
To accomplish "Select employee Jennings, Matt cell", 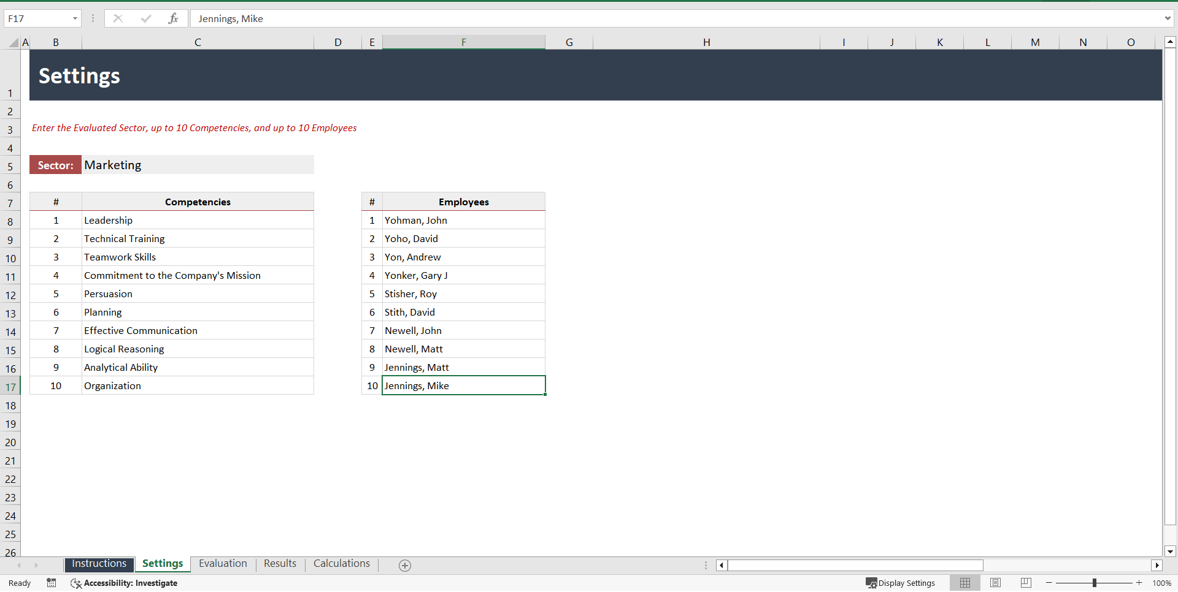I will (x=463, y=367).
